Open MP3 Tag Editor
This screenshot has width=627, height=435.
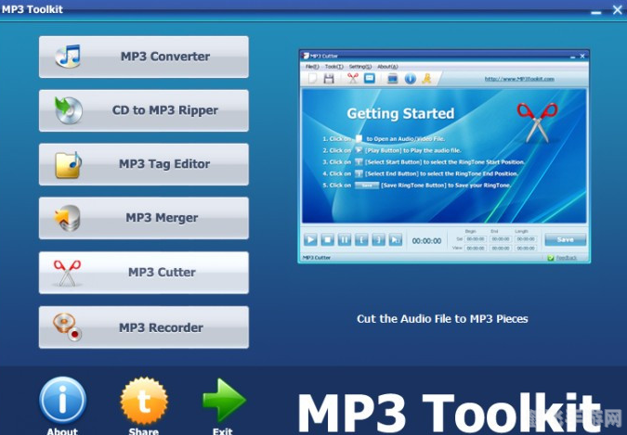(x=144, y=164)
